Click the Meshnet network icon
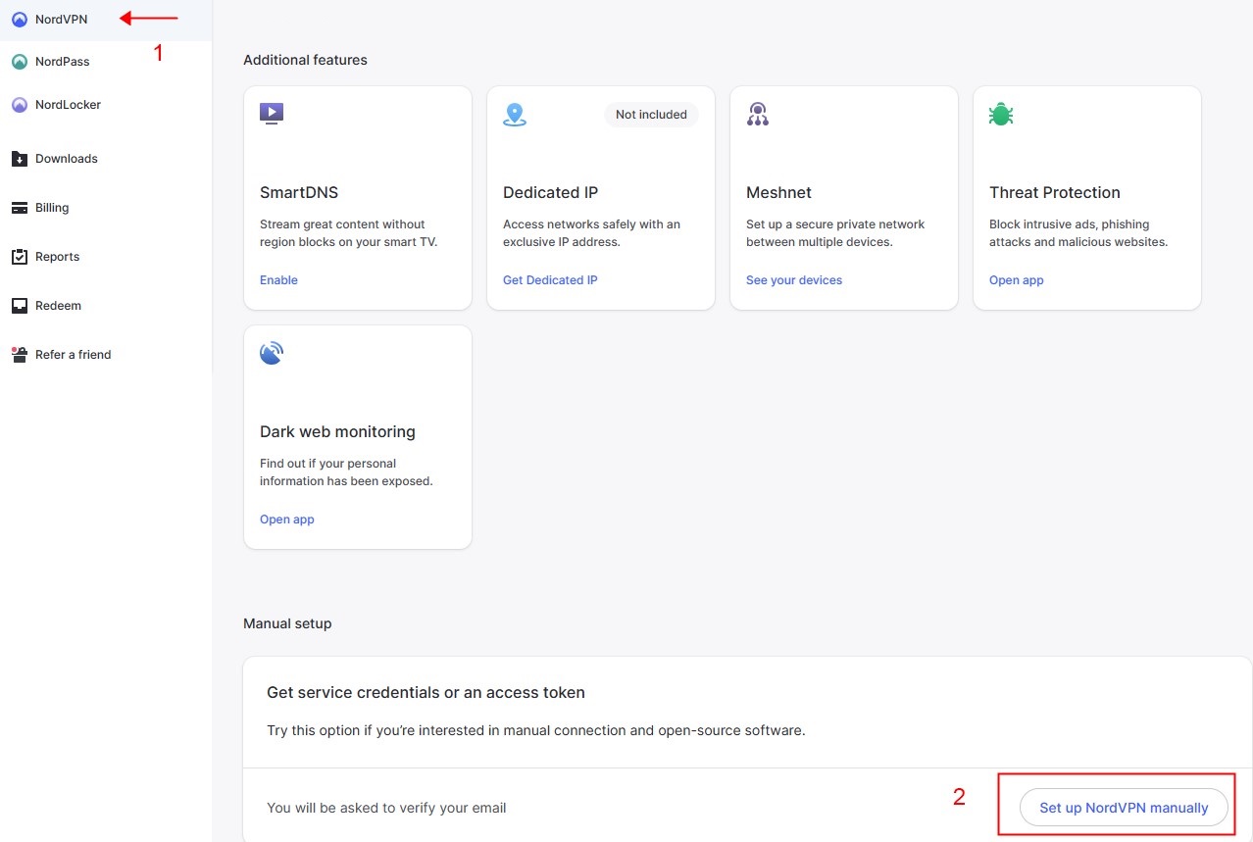This screenshot has height=842, width=1253. 758,115
